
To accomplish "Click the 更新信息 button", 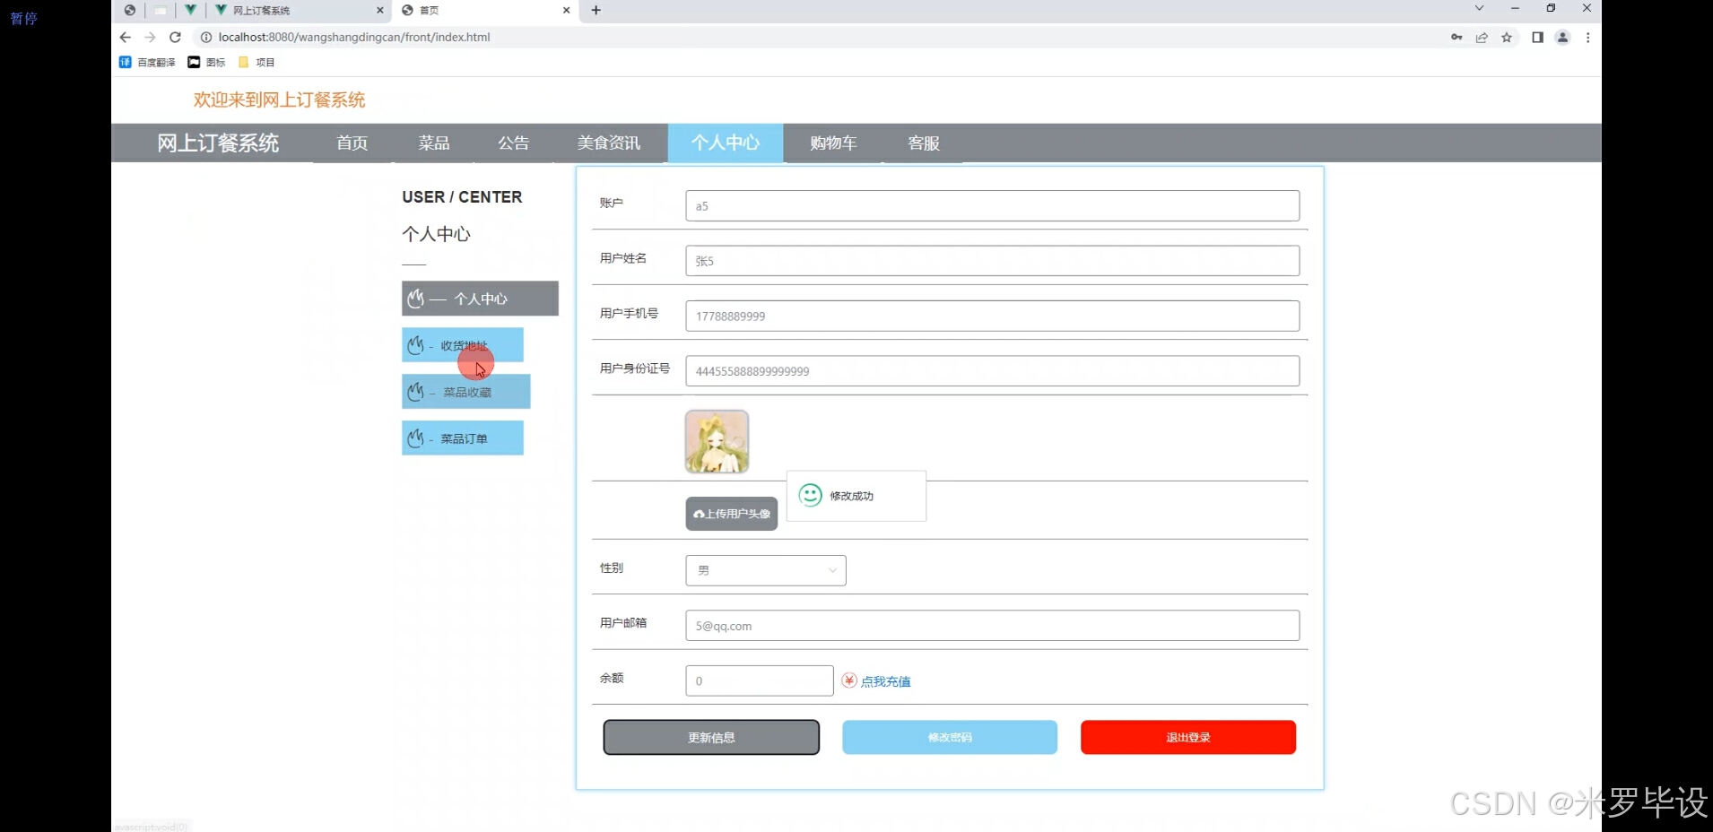I will [711, 737].
